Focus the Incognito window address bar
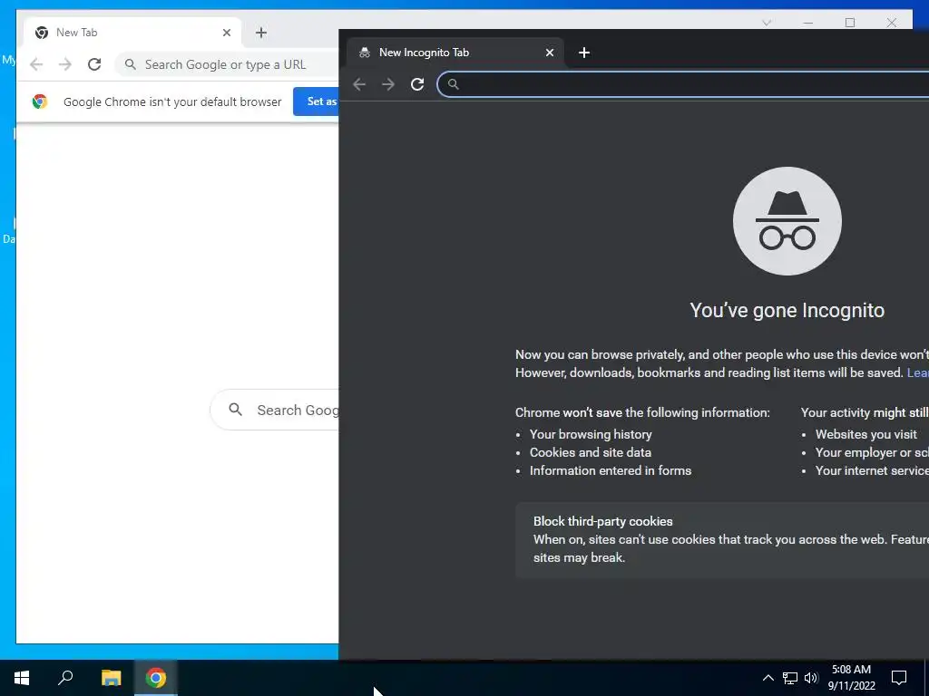This screenshot has width=929, height=696. [x=683, y=84]
